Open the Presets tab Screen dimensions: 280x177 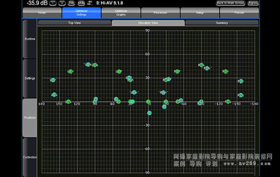239,13
